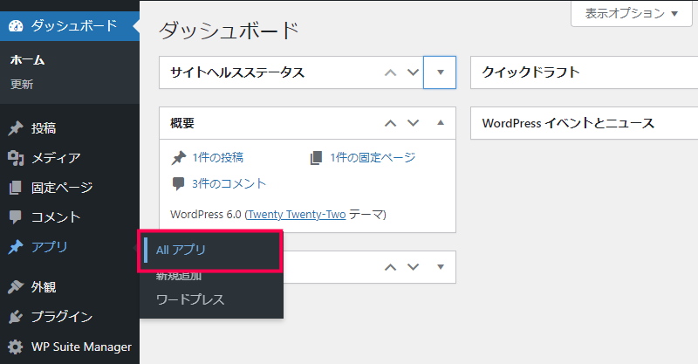This screenshot has width=698, height=364.
Task: Click the 概要 panel title
Action: tap(182, 123)
